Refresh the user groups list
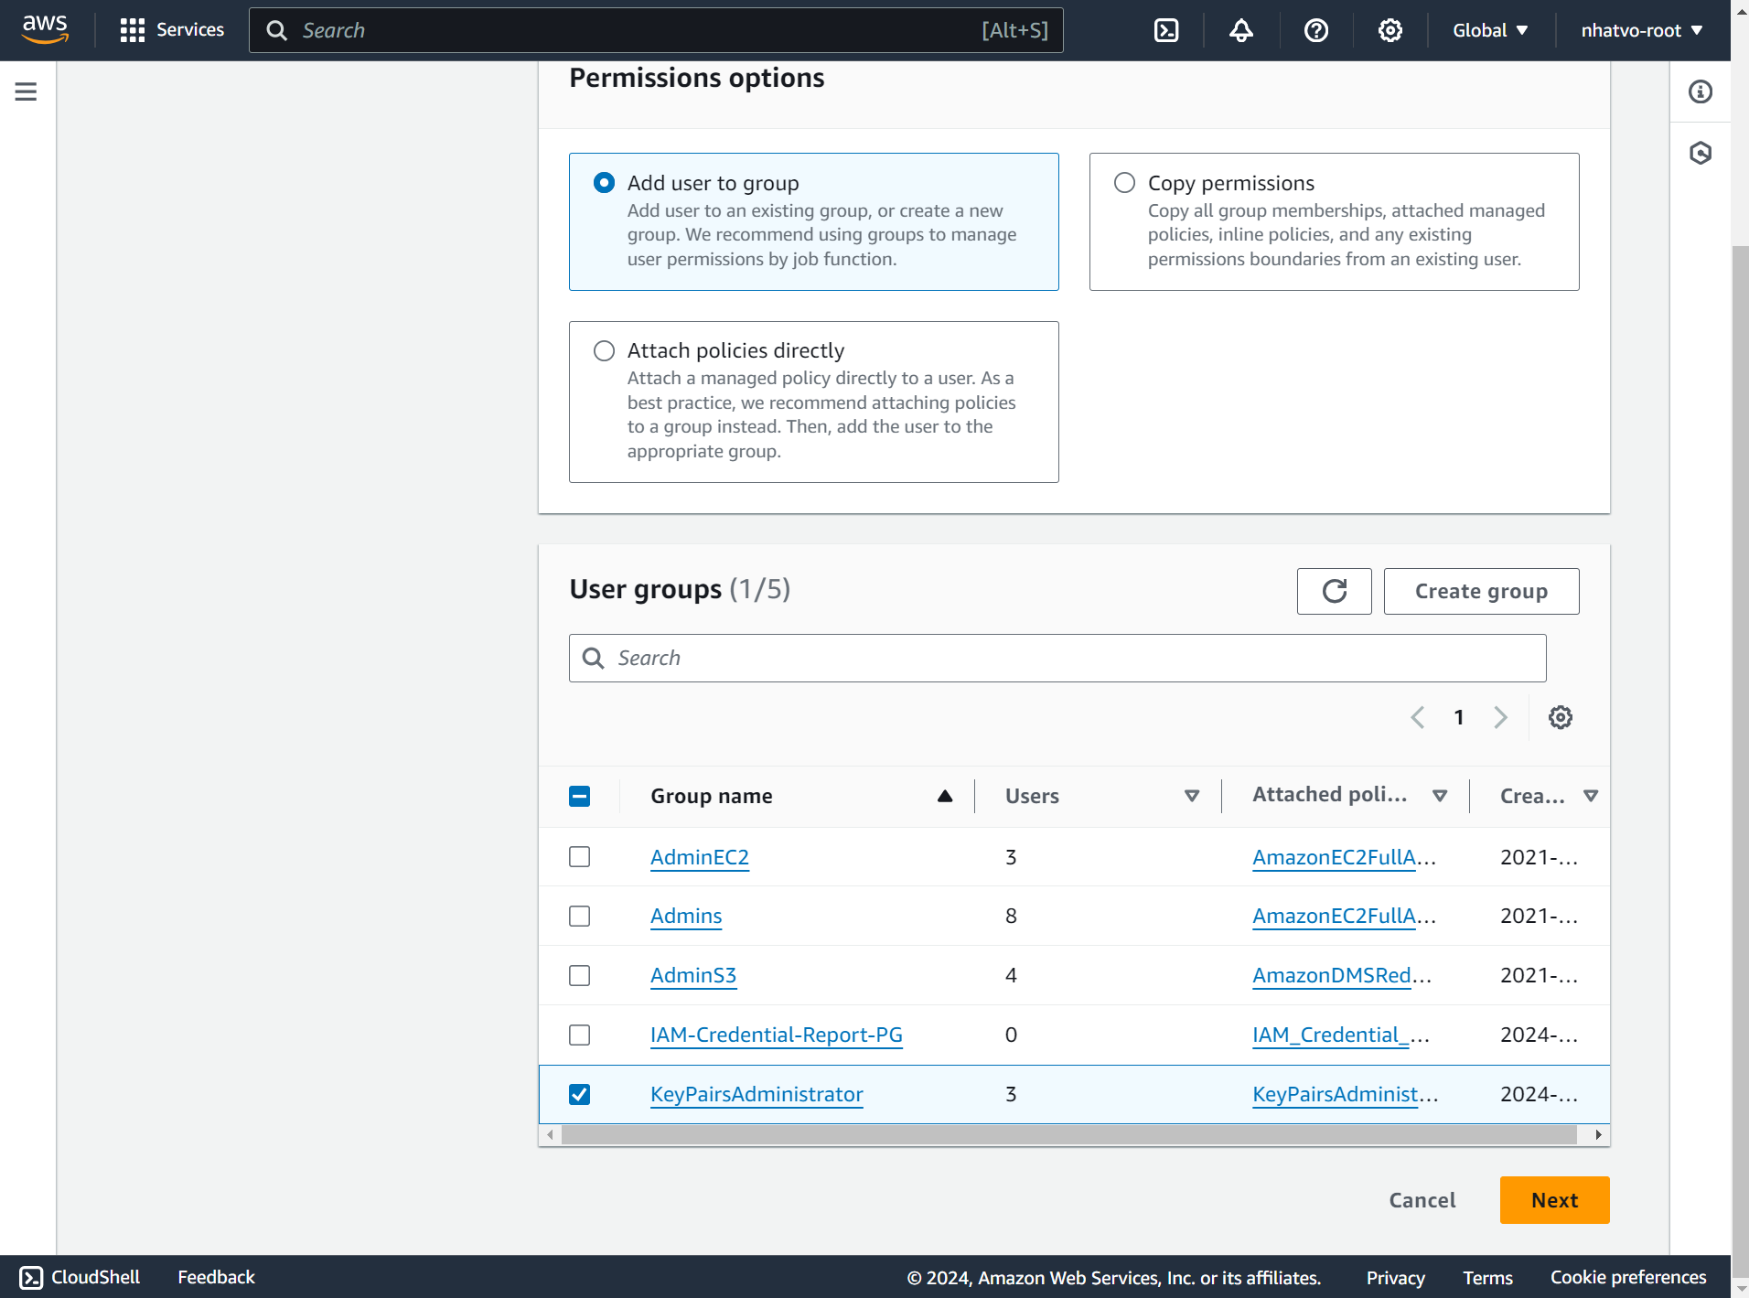This screenshot has height=1298, width=1749. point(1335,591)
